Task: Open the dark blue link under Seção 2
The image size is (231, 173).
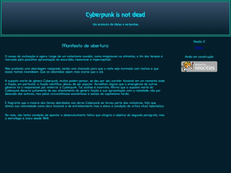Action: 199,48
